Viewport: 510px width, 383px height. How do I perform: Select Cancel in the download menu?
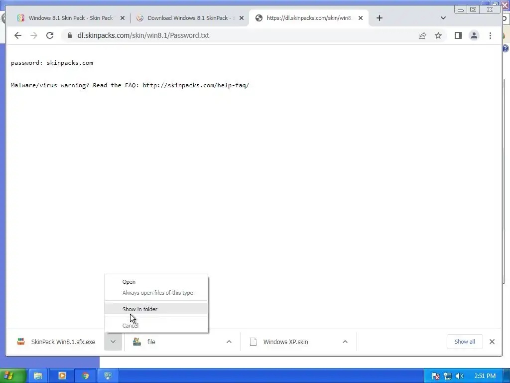156,325
